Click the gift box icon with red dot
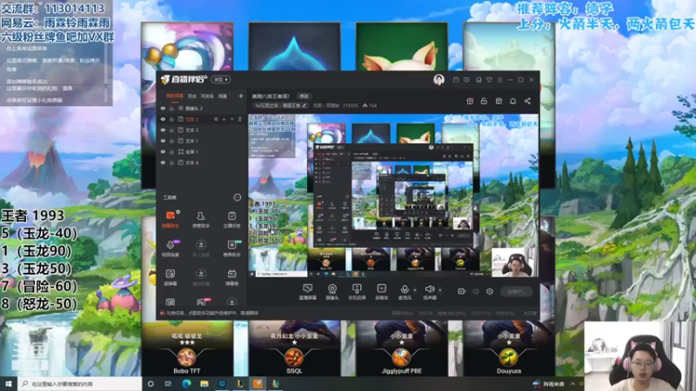 [x=470, y=101]
